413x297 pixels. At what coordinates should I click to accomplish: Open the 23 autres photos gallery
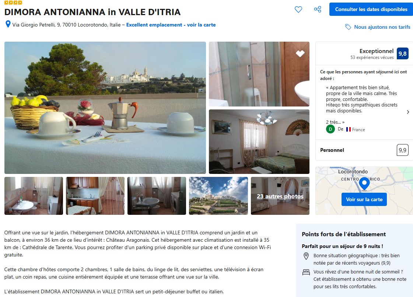tap(280, 196)
